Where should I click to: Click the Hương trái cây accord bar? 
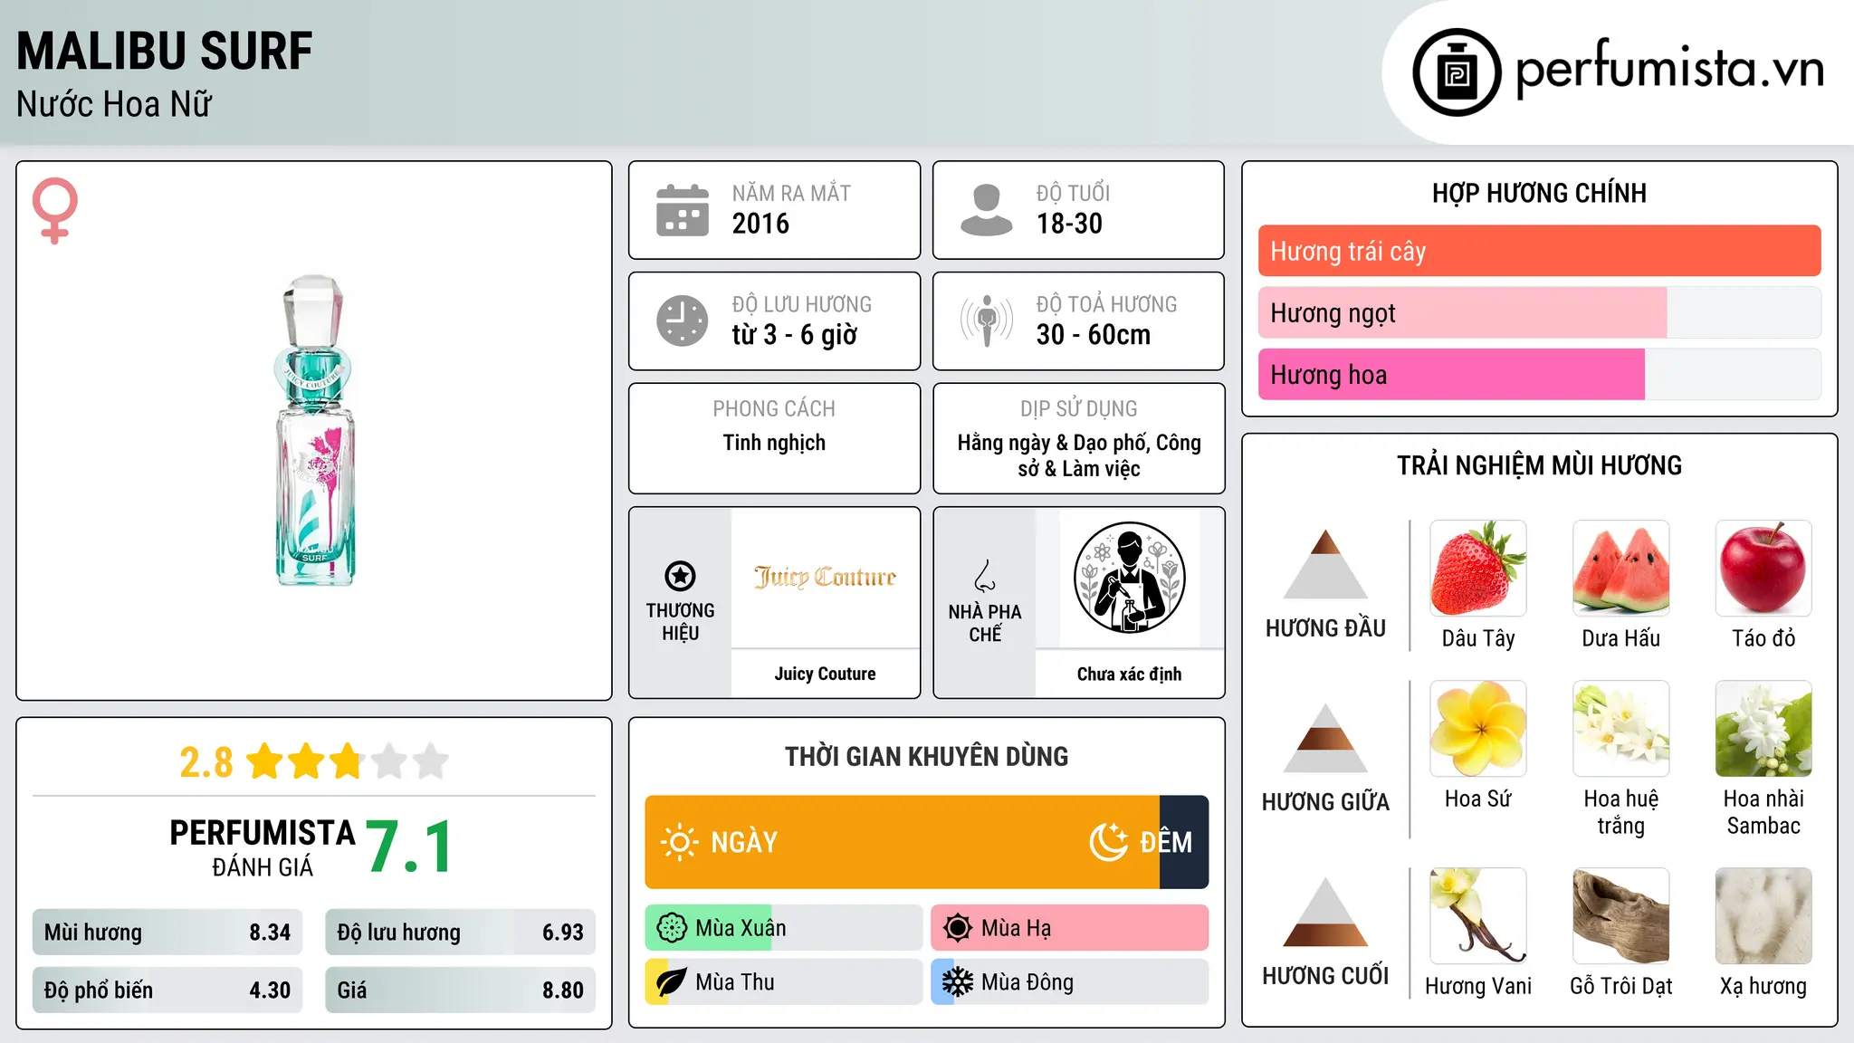click(1539, 251)
